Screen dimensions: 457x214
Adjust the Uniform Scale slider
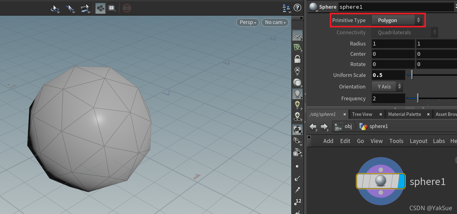(412, 75)
